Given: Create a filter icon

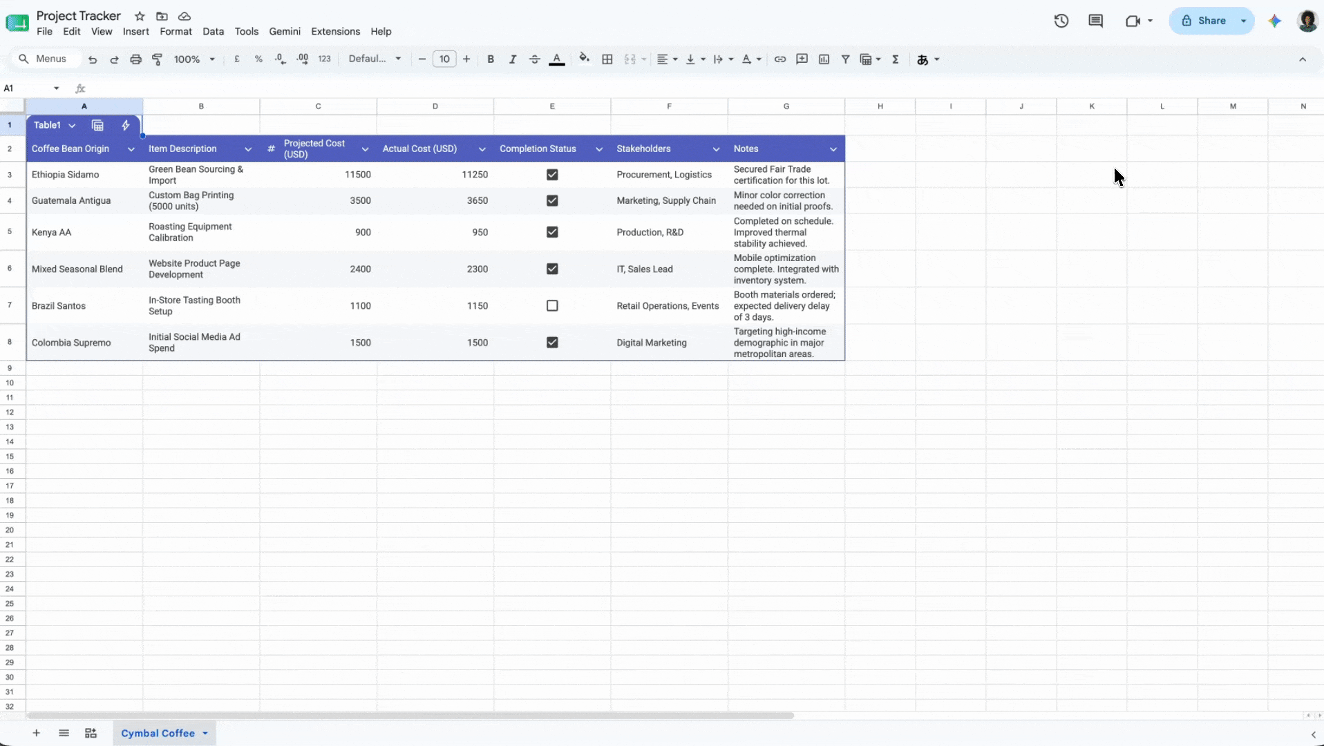Looking at the screenshot, I should pyautogui.click(x=845, y=59).
